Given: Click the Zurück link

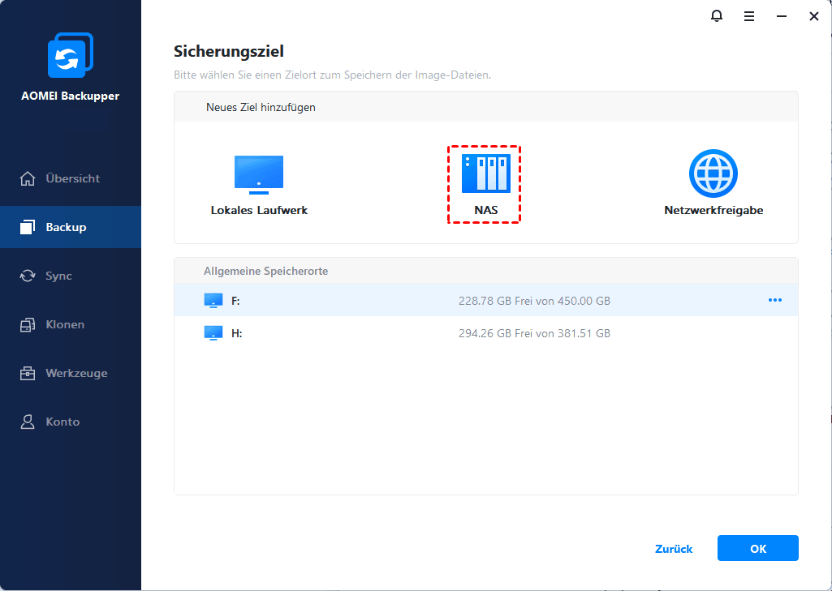Looking at the screenshot, I should [673, 548].
